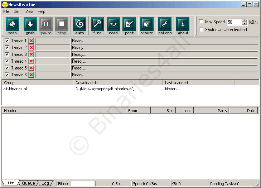The height and width of the screenshot is (188, 261).
Task: Uncheck the Thread 1 checkbox
Action: point(7,40)
